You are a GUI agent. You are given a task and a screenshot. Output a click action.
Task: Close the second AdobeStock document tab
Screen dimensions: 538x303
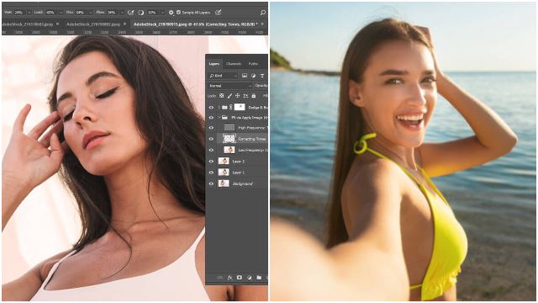coord(125,24)
